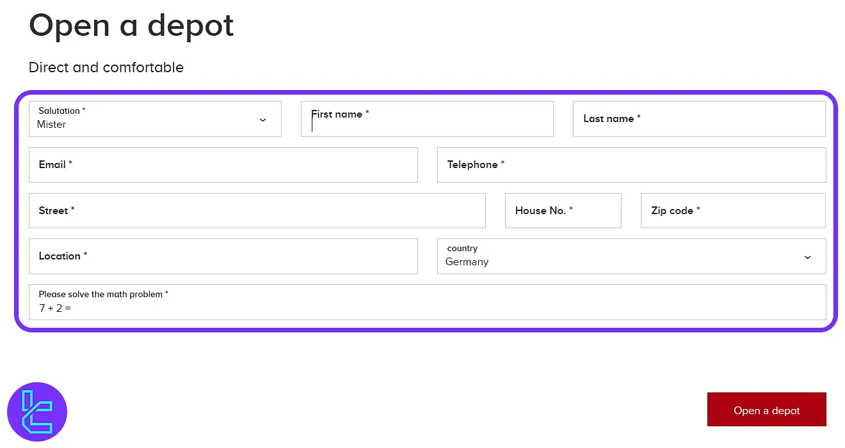Click the "Open a depot" page heading
The height and width of the screenshot is (448, 845).
[131, 26]
